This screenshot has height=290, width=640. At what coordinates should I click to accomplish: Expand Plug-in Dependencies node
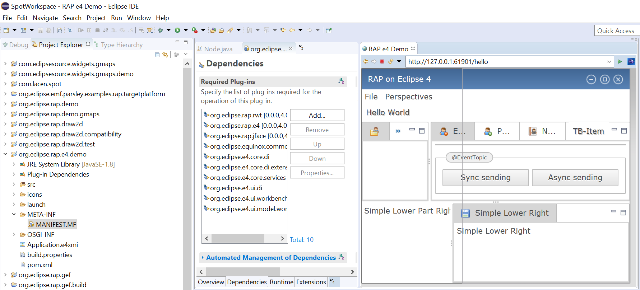tap(14, 174)
